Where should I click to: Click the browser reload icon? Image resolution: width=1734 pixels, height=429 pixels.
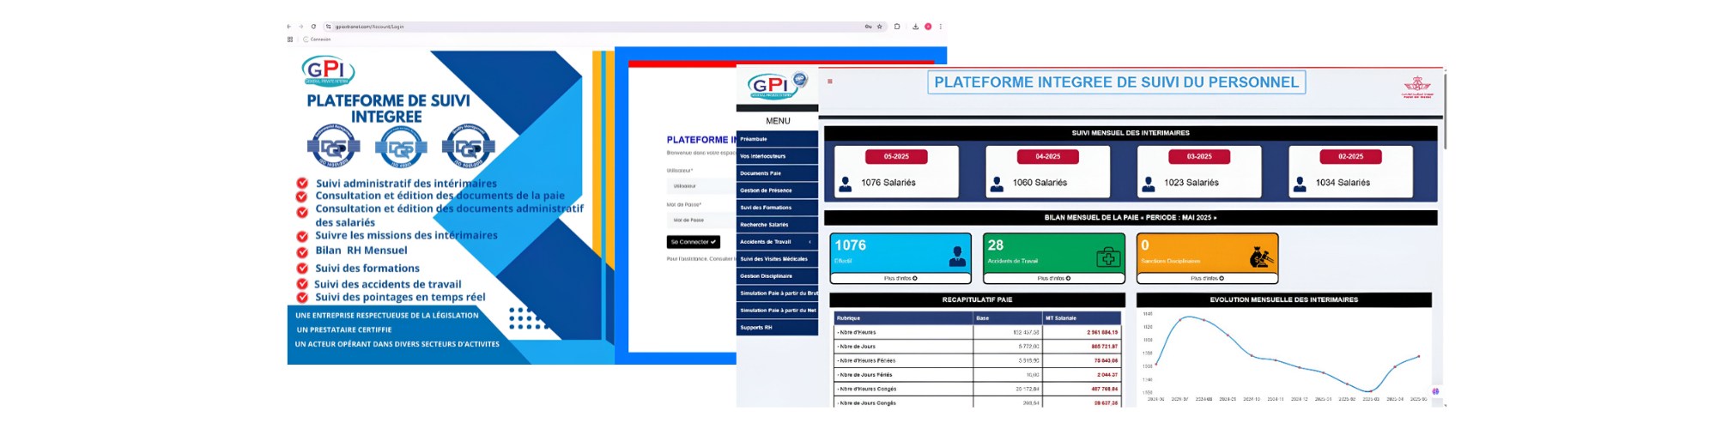point(313,27)
